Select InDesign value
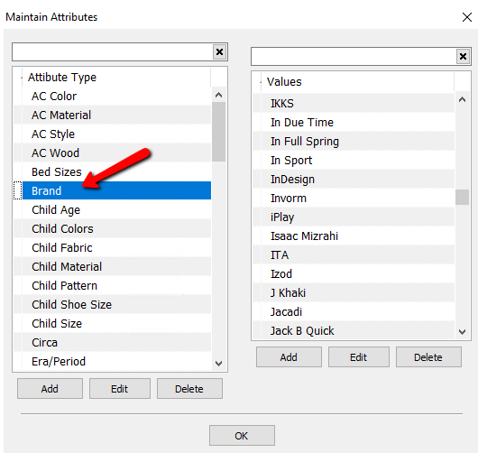Viewport: 478px width, 453px height. 354,179
